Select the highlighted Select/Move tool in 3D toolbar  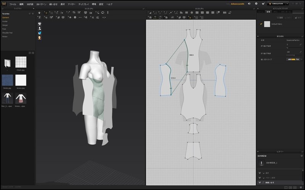tap(46, 13)
